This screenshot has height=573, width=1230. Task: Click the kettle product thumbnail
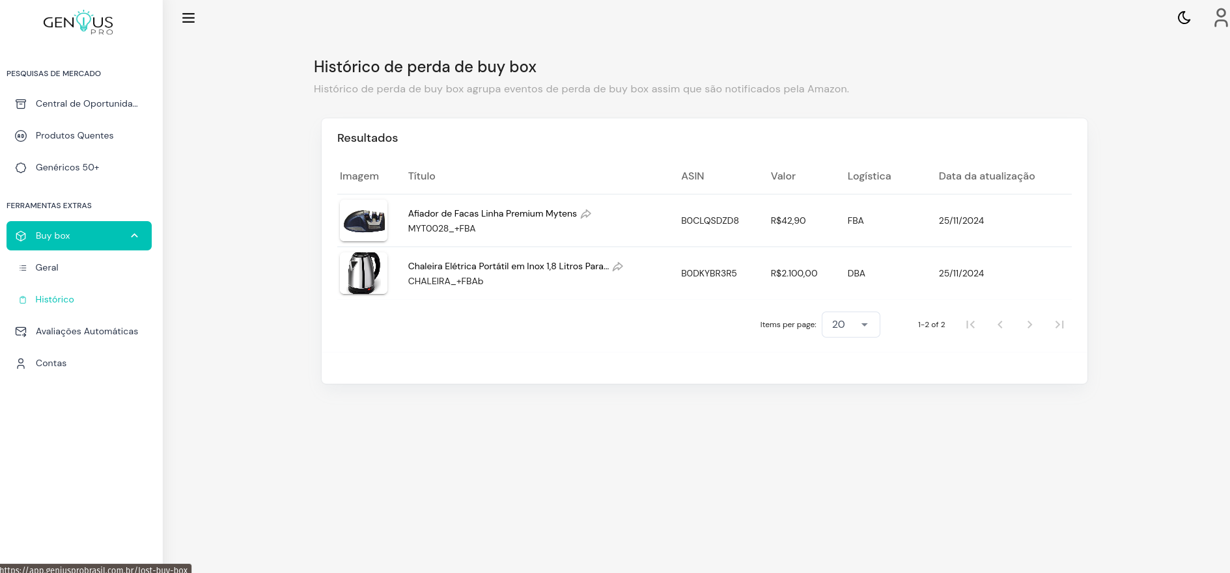click(x=363, y=273)
